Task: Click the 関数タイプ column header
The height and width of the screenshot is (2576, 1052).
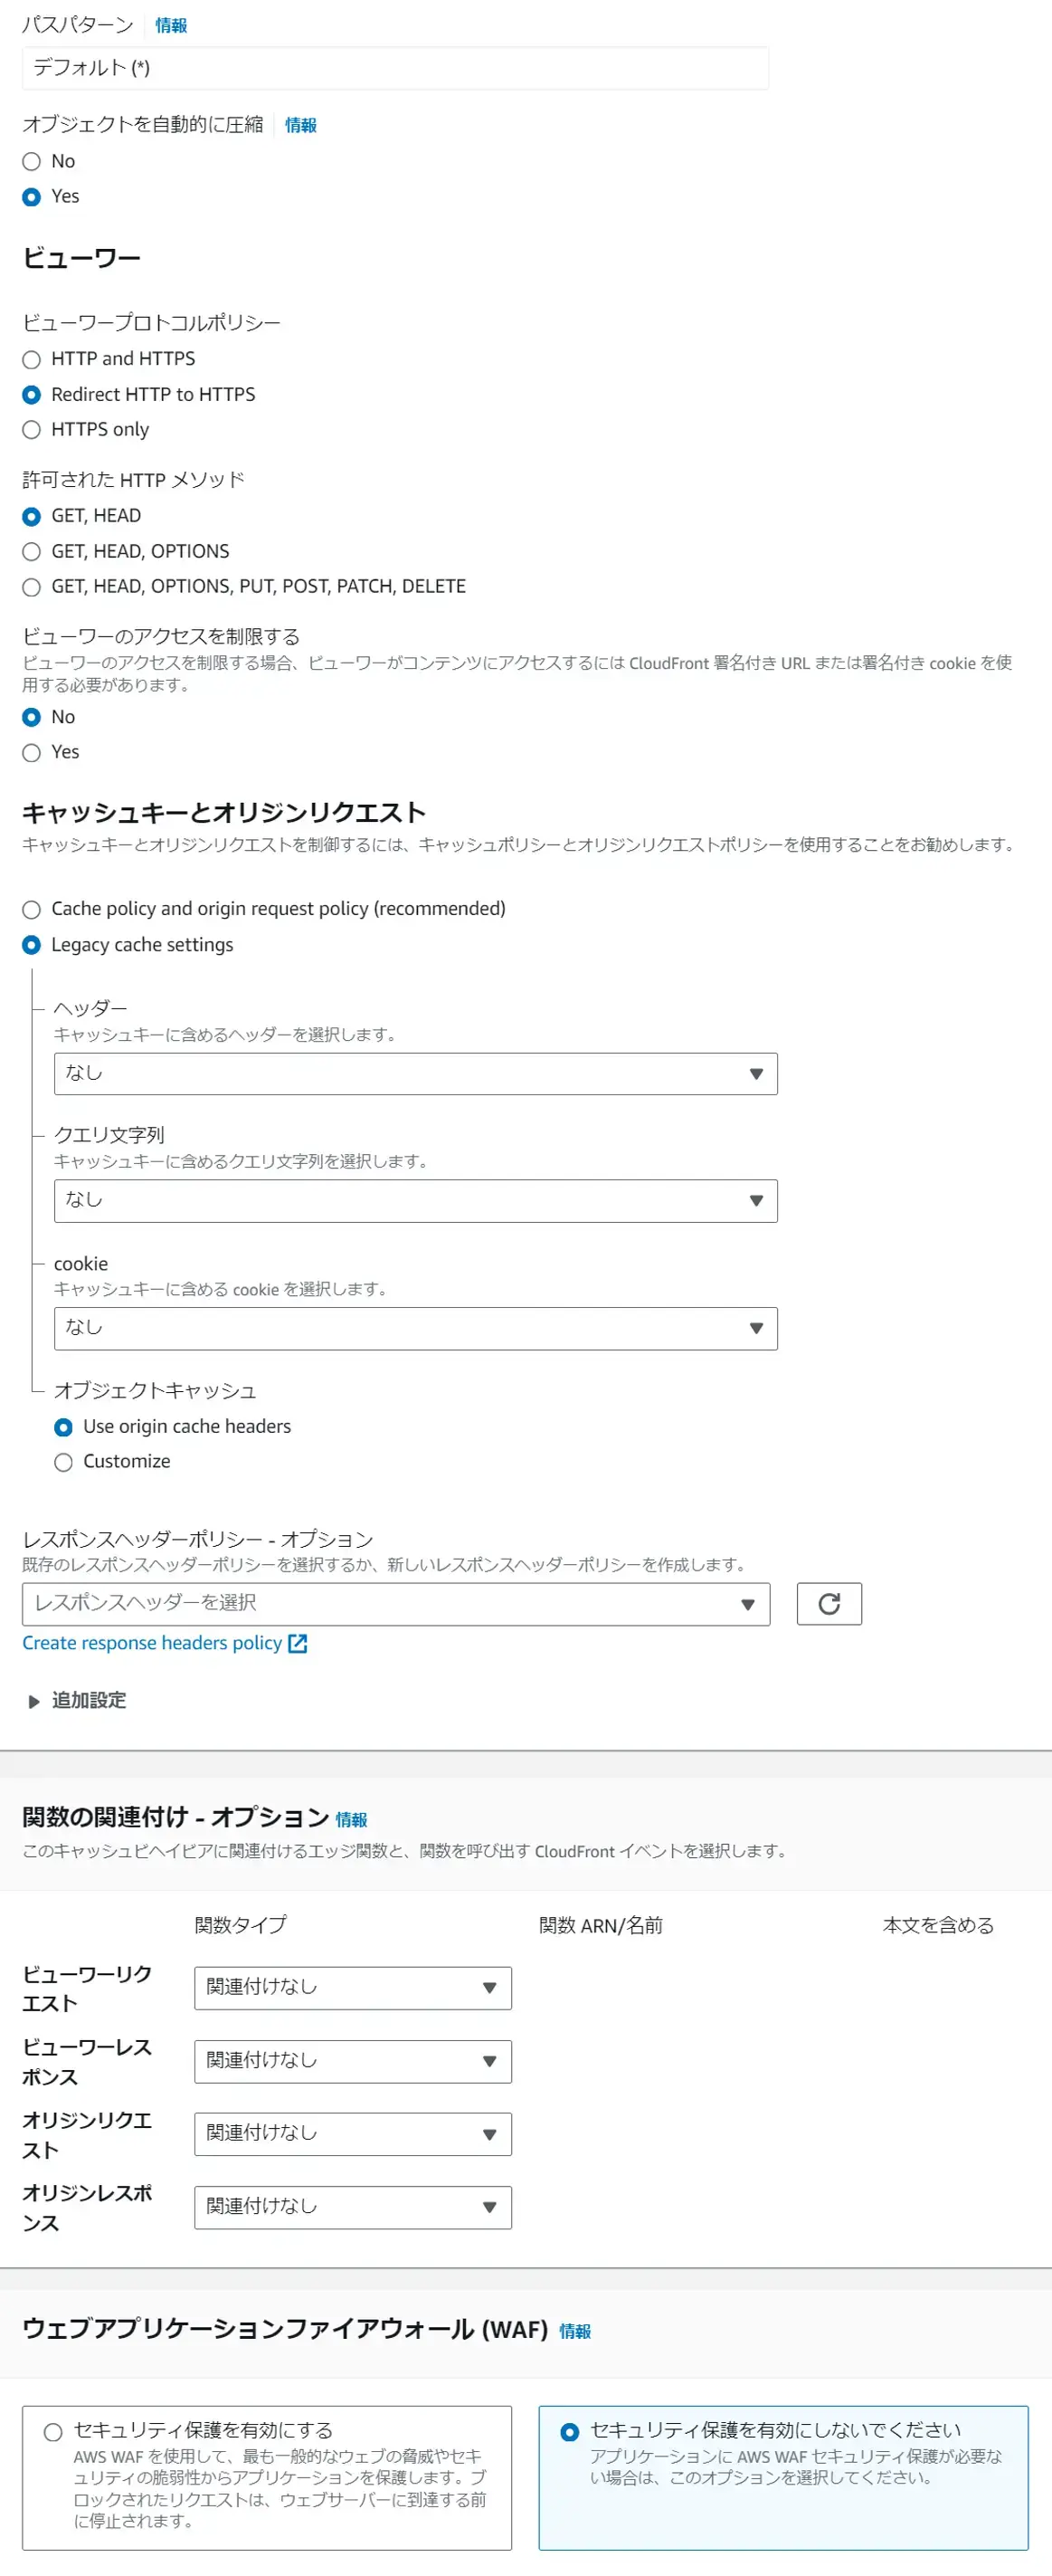Action: 241,1924
